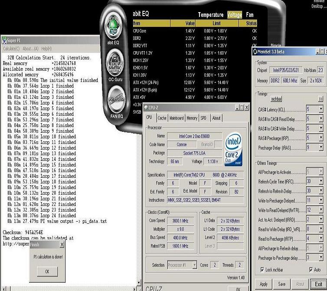Screen dimensions: 327x291
Task: Open the FAN EQ round button
Action: (117, 99)
